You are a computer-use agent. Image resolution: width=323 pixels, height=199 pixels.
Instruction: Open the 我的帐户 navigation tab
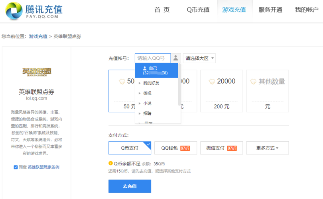pos(307,10)
